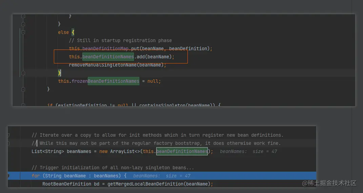Click the bd variable name
The image size is (363, 193).
coord(97,184)
